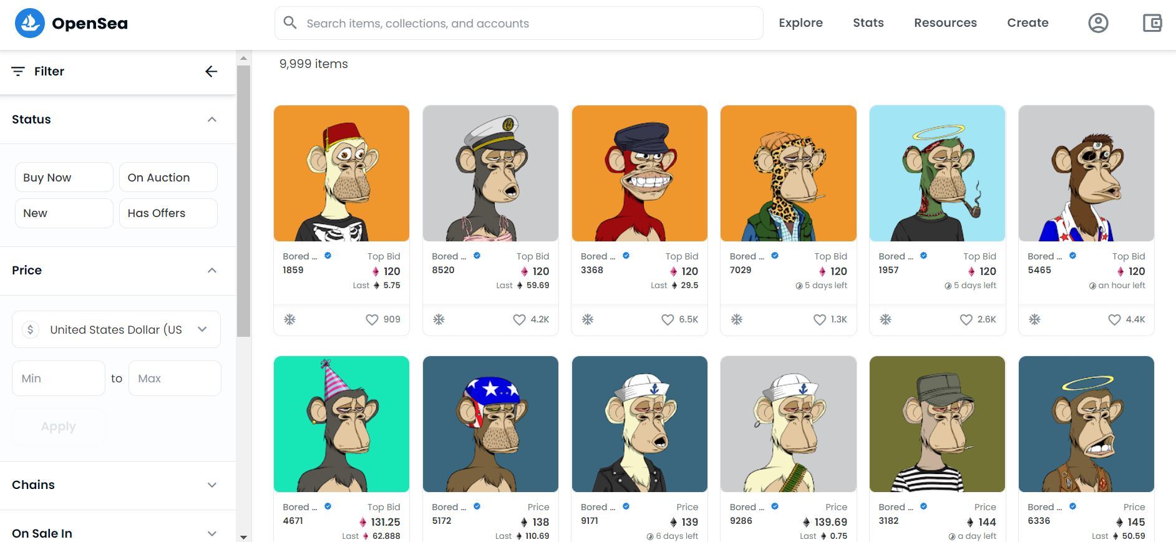Click the Min price input field
The height and width of the screenshot is (542, 1176).
coord(59,379)
